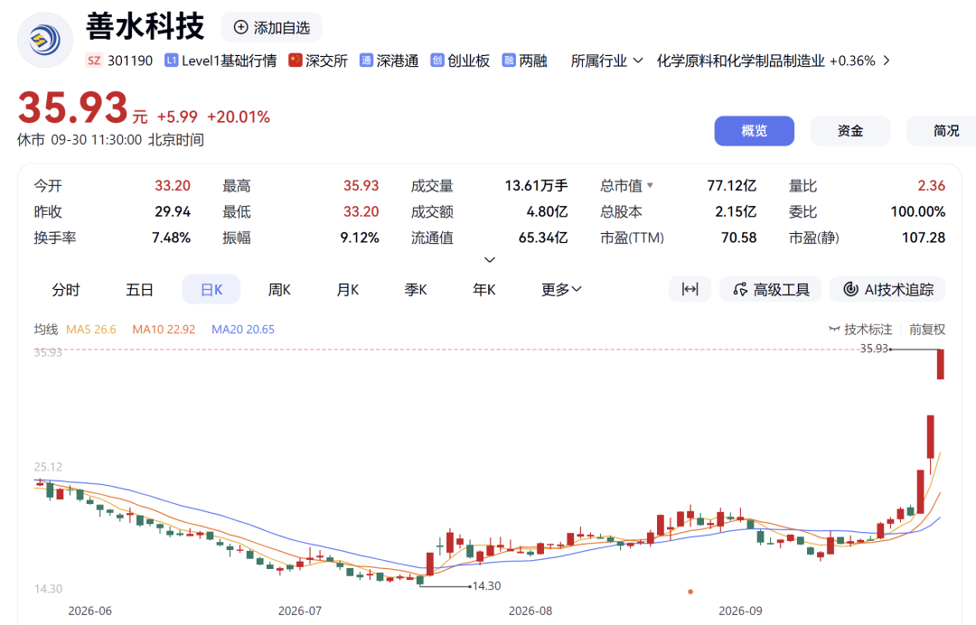Switch to the 五日 chart tab

(x=139, y=289)
